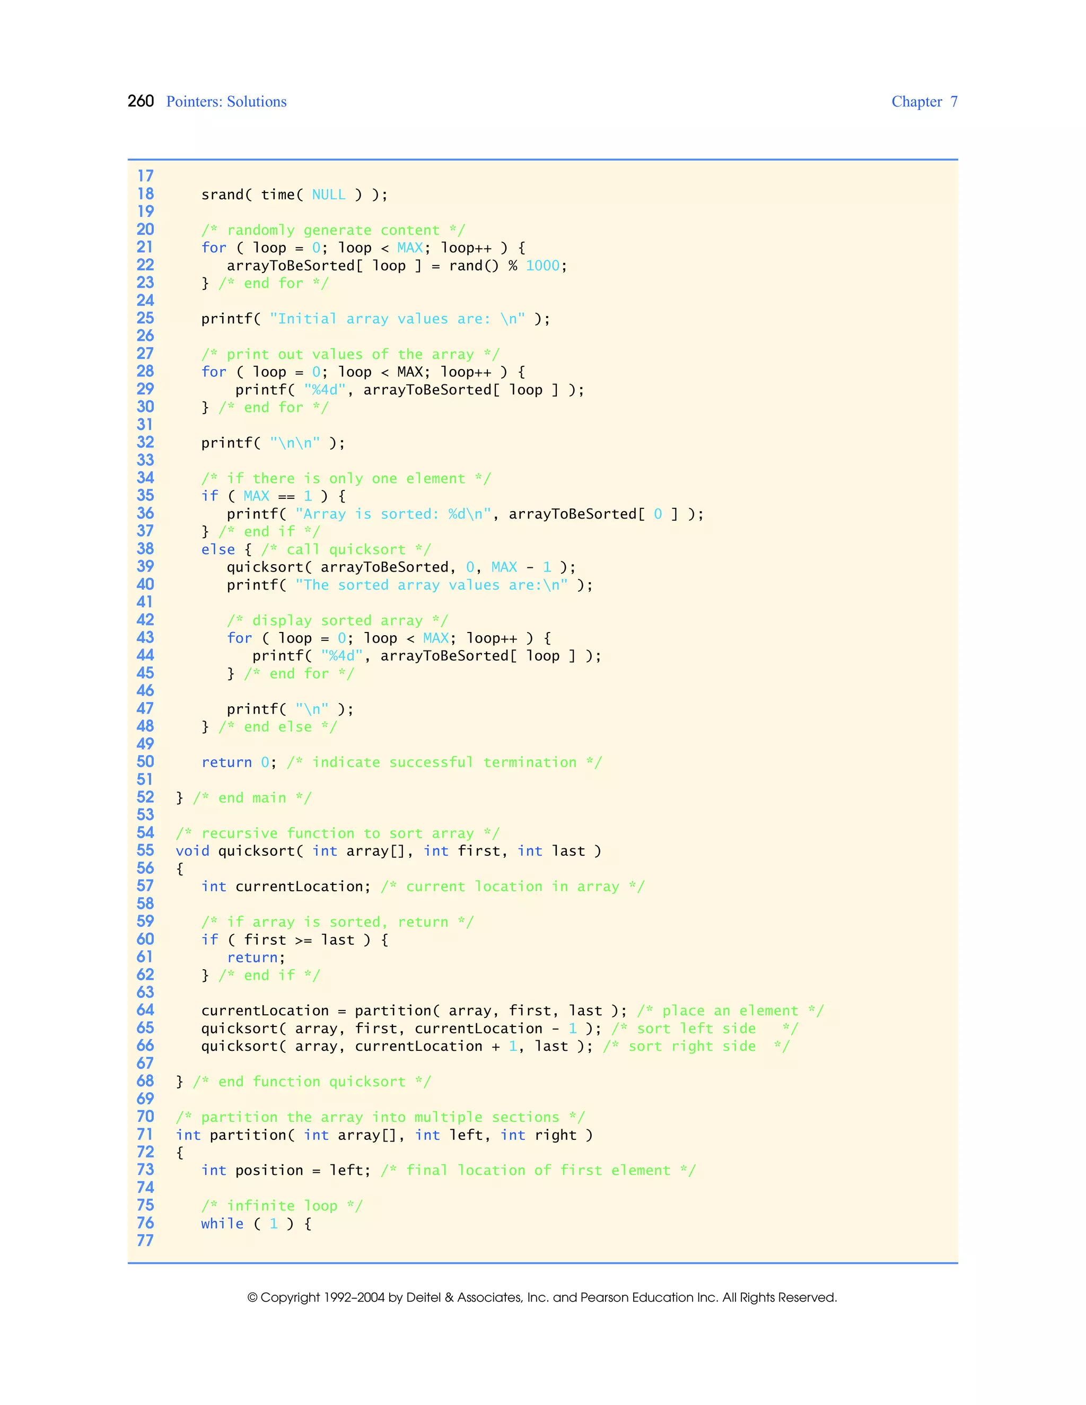
Task: Click the 'display sorted array' comment
Action: click(337, 620)
